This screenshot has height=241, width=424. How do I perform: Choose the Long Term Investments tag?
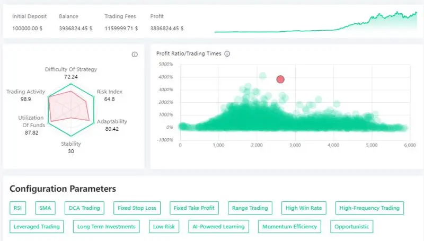(x=107, y=227)
